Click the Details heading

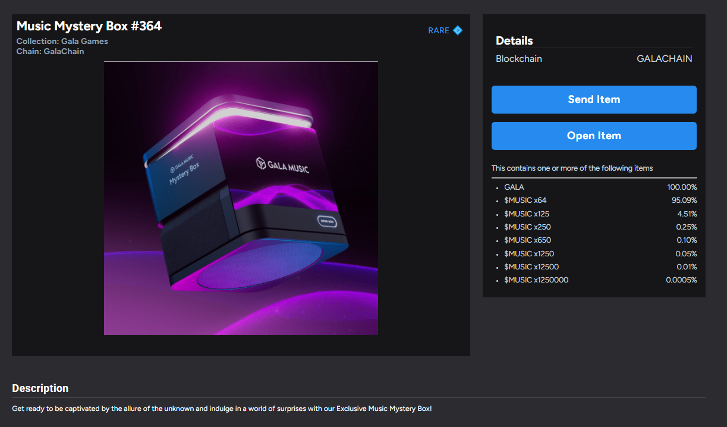pos(514,41)
